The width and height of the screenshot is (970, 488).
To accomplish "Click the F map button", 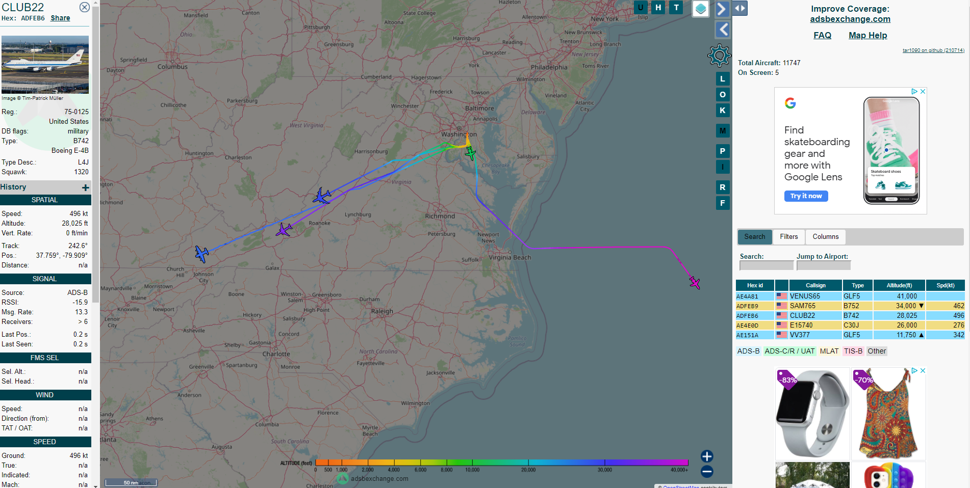I will 723,203.
